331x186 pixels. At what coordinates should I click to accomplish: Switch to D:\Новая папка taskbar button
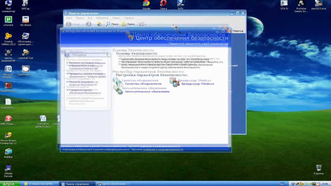tap(41, 184)
